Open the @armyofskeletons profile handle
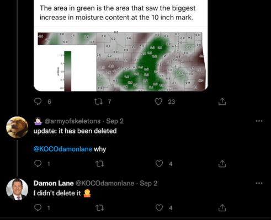 point(72,121)
